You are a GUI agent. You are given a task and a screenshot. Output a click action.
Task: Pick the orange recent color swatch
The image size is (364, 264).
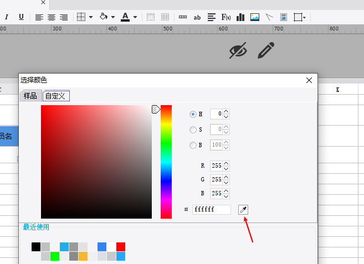click(83, 256)
